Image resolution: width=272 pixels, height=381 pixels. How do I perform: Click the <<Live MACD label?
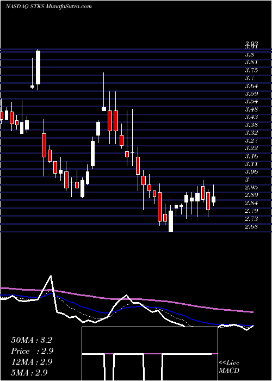pos(229,367)
